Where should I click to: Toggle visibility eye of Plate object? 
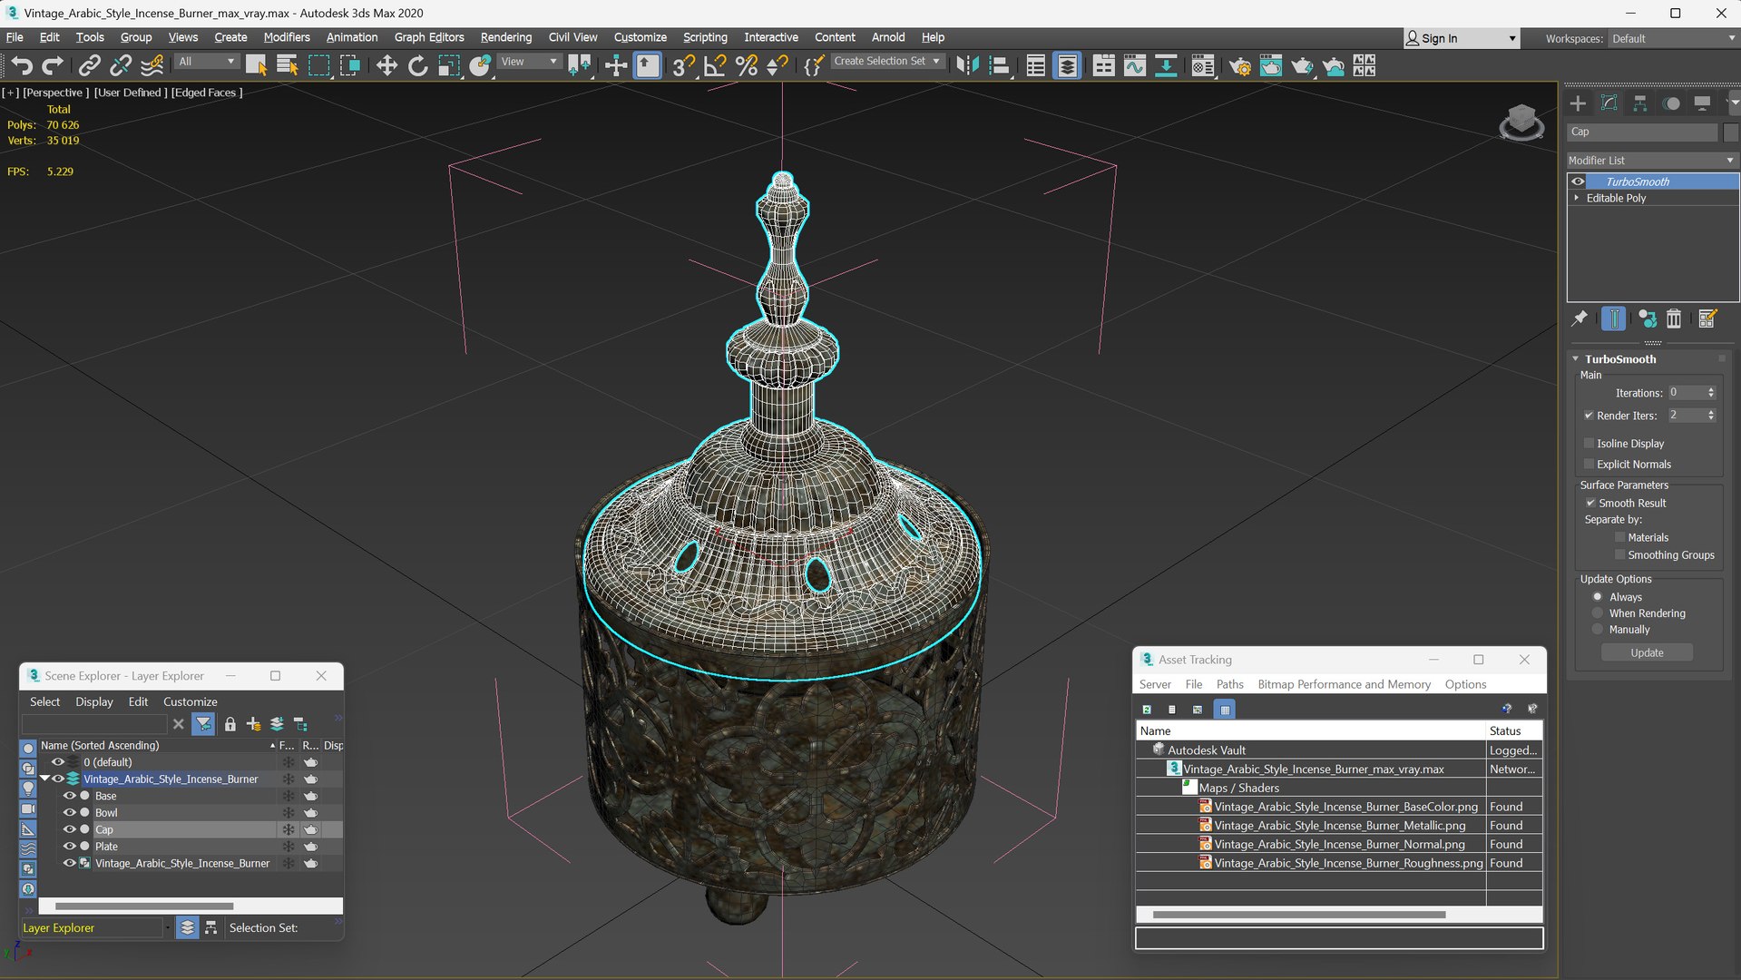tap(69, 846)
